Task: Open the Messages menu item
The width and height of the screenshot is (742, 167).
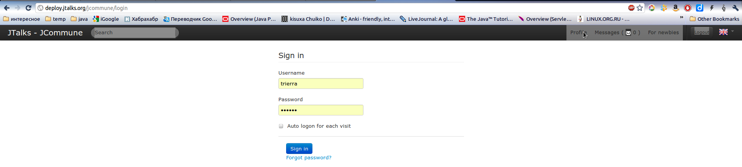Action: coord(617,33)
